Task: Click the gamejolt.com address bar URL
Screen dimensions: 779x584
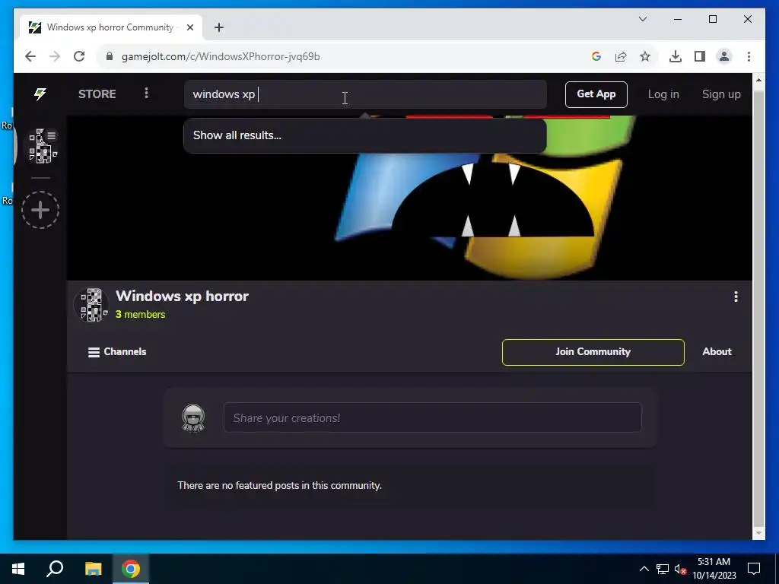Action: [x=221, y=56]
